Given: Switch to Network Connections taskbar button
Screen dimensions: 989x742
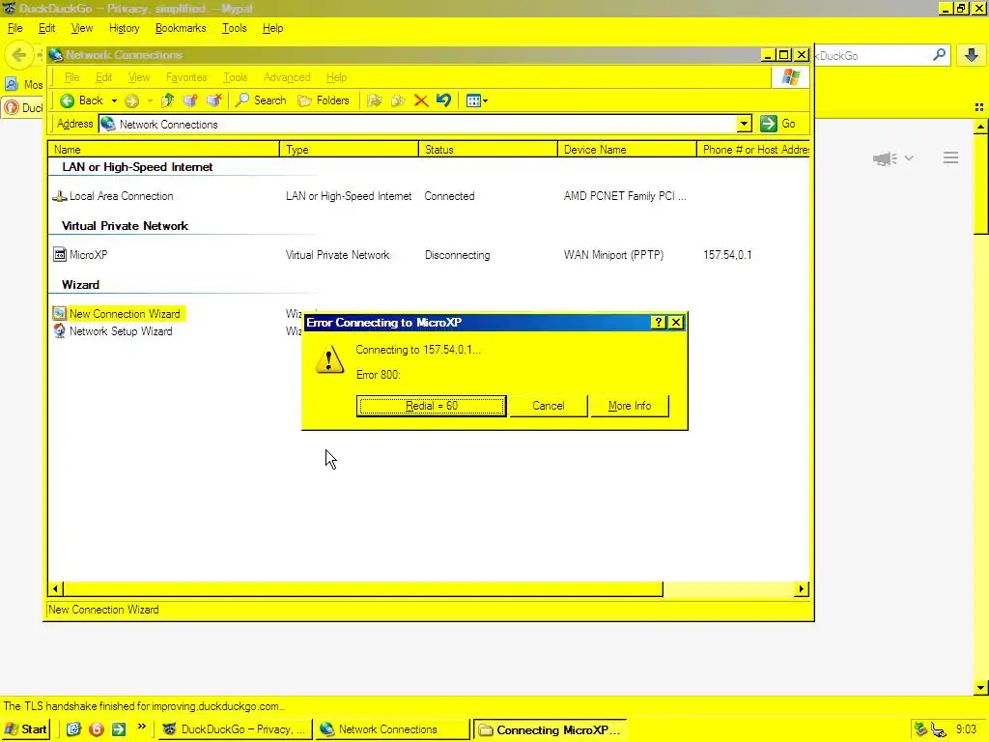Looking at the screenshot, I should (x=392, y=729).
